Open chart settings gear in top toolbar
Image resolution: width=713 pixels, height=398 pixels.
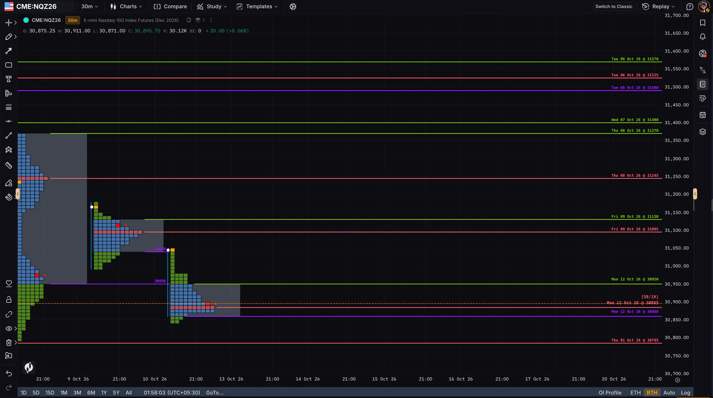click(293, 7)
